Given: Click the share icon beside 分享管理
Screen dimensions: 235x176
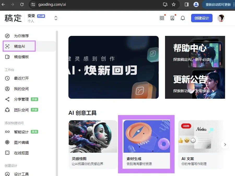Looking at the screenshot, I should coord(7,99).
